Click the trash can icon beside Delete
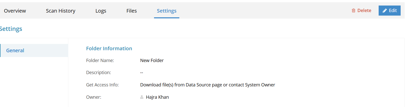 (x=353, y=11)
